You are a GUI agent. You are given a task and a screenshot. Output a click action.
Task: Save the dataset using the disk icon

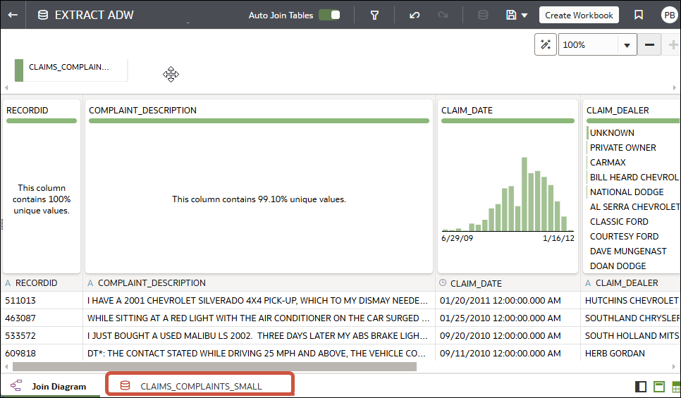[x=511, y=15]
